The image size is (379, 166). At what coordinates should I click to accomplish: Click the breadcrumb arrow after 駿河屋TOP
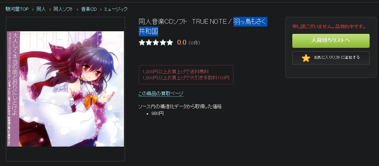[x=33, y=9]
